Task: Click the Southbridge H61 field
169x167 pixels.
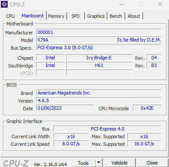Action: [99, 65]
